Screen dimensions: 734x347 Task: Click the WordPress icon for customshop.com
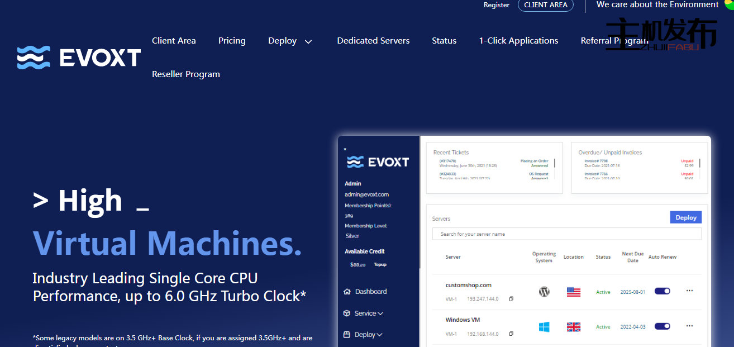click(x=544, y=292)
